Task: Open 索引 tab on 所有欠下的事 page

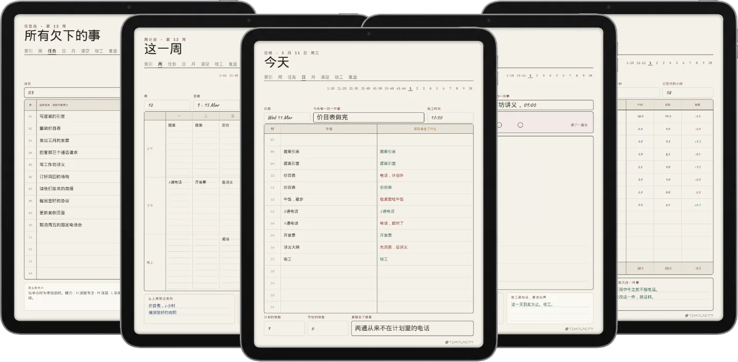Action: click(x=28, y=51)
